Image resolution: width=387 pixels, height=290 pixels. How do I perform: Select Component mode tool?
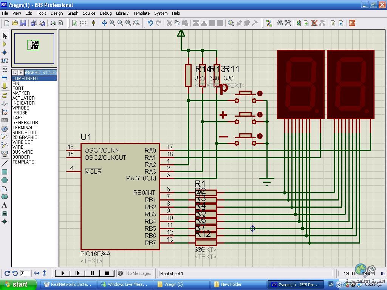(x=5, y=44)
